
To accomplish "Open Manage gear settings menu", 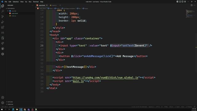I will click(3, 103).
